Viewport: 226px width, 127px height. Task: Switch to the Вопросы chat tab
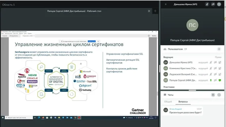tap(183, 102)
